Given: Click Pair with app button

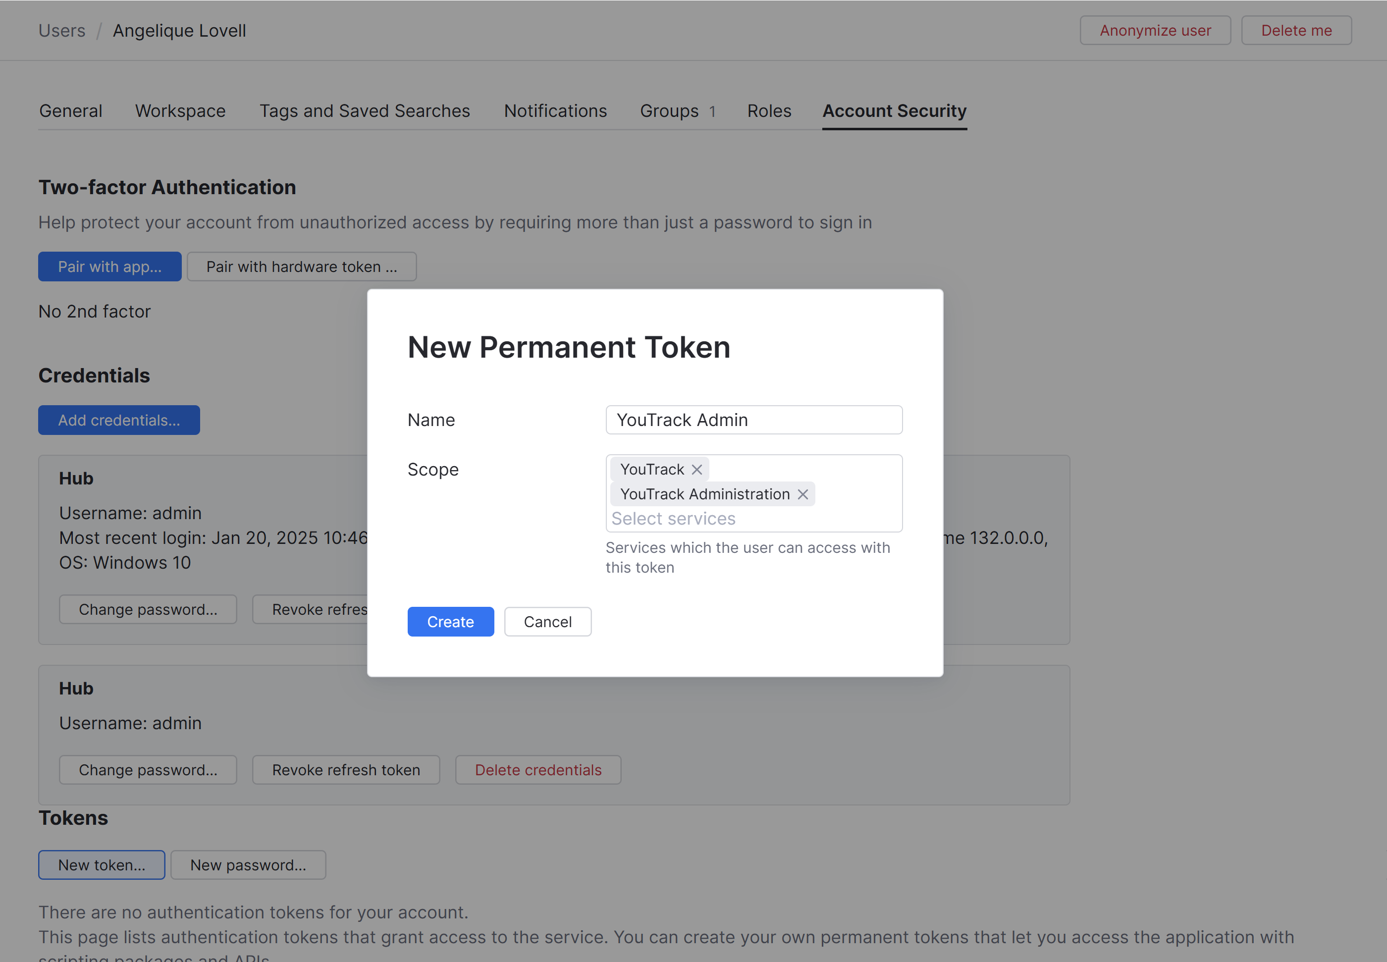Looking at the screenshot, I should (x=109, y=267).
